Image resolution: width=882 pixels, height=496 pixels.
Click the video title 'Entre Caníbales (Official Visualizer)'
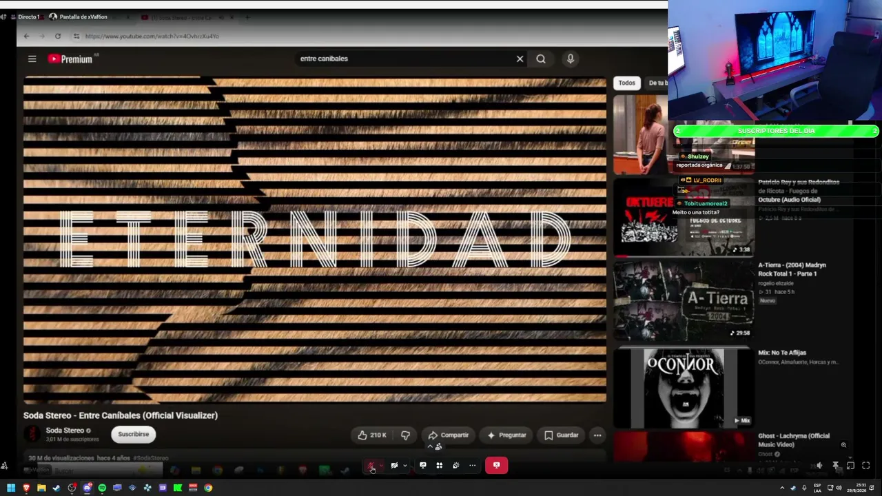121,415
